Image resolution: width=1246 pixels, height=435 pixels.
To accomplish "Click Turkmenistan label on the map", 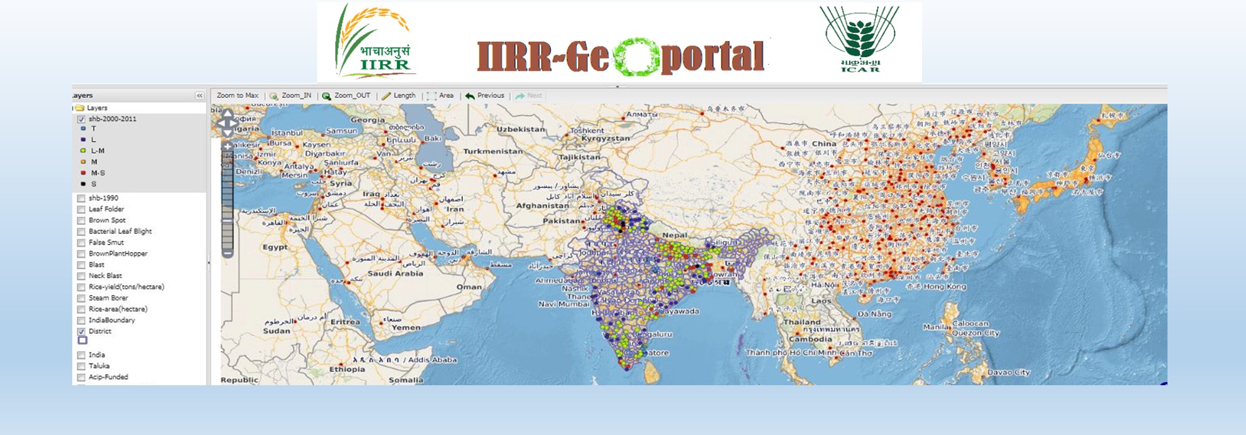I will click(493, 151).
